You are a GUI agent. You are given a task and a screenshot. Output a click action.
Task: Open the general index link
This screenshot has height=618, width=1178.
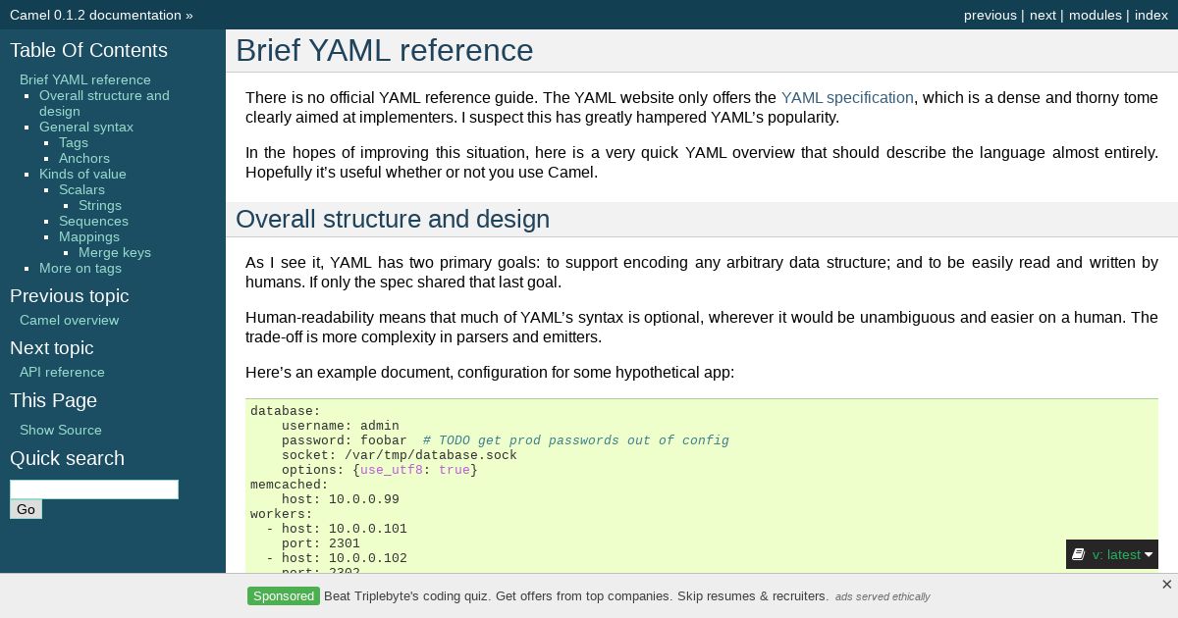point(1151,15)
